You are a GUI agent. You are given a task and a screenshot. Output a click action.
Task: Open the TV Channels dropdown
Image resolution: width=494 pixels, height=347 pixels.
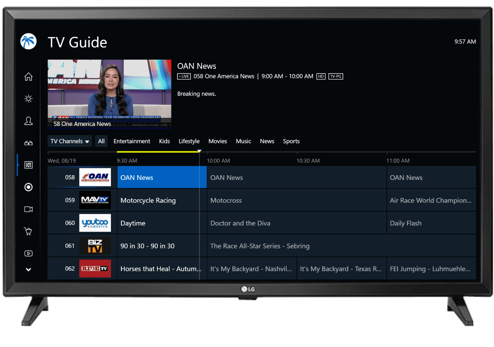pos(70,141)
